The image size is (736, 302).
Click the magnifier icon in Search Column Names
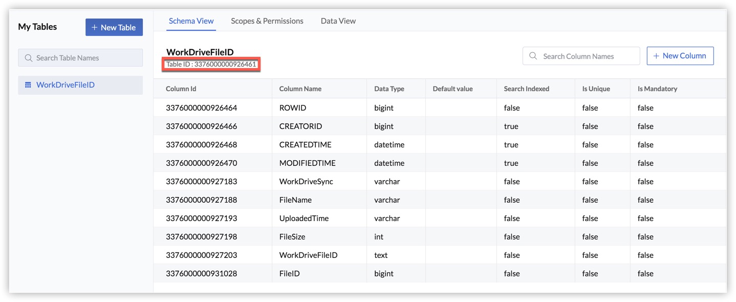tap(533, 56)
